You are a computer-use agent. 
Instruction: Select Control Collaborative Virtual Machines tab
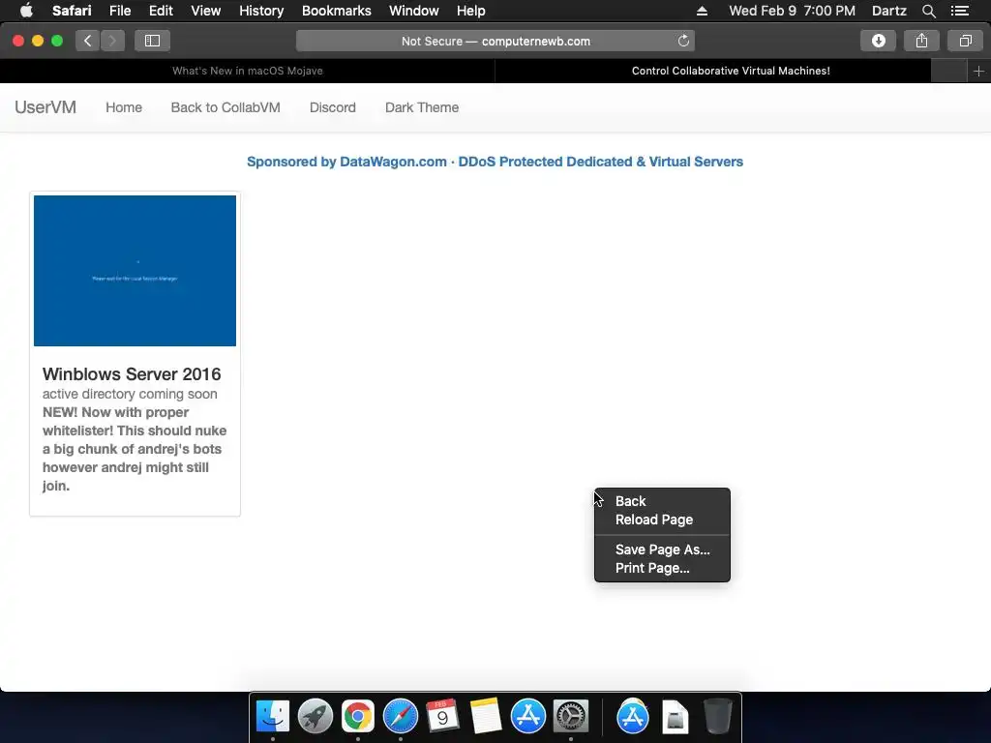pyautogui.click(x=731, y=71)
